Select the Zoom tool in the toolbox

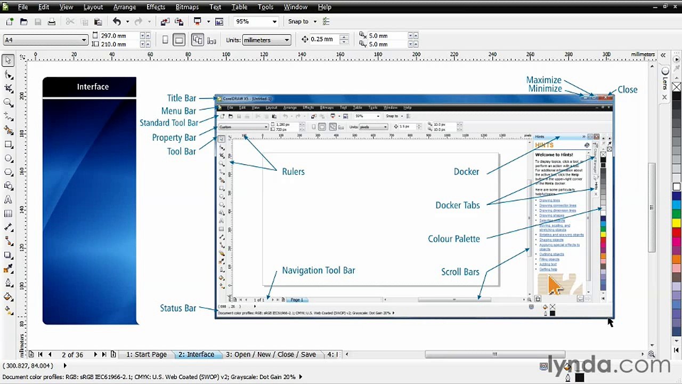(9, 102)
